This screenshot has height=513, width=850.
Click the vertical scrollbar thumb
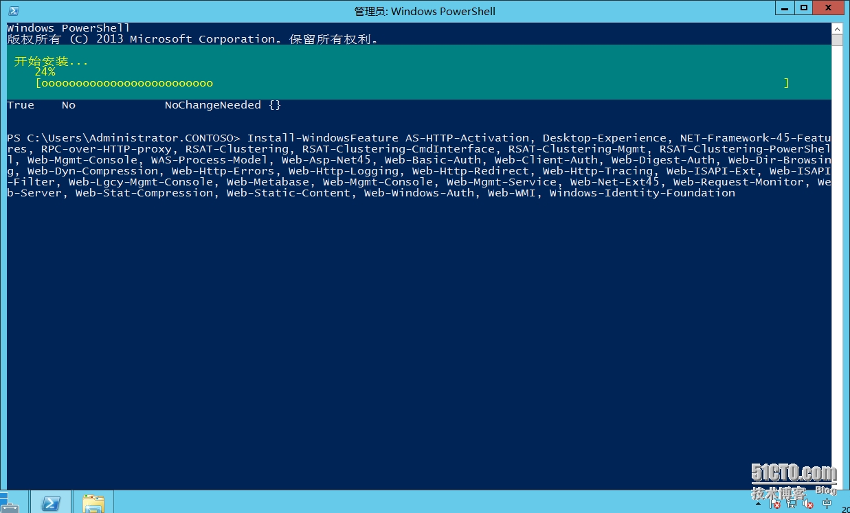click(836, 40)
